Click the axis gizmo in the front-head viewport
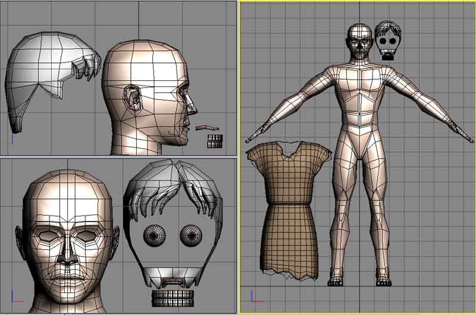This screenshot has height=315, width=476. (x=17, y=296)
